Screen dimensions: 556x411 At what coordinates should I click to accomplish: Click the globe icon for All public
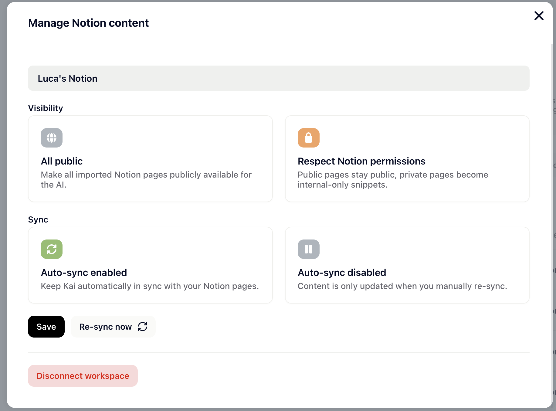52,138
